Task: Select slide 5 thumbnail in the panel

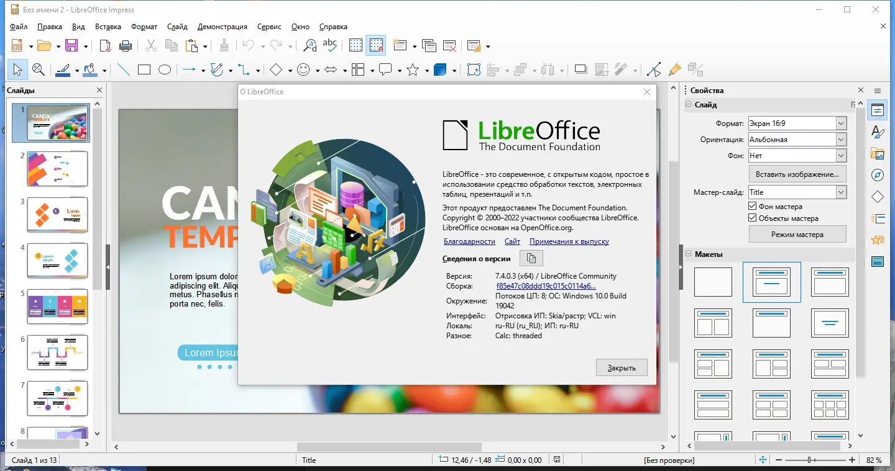Action: (57, 306)
